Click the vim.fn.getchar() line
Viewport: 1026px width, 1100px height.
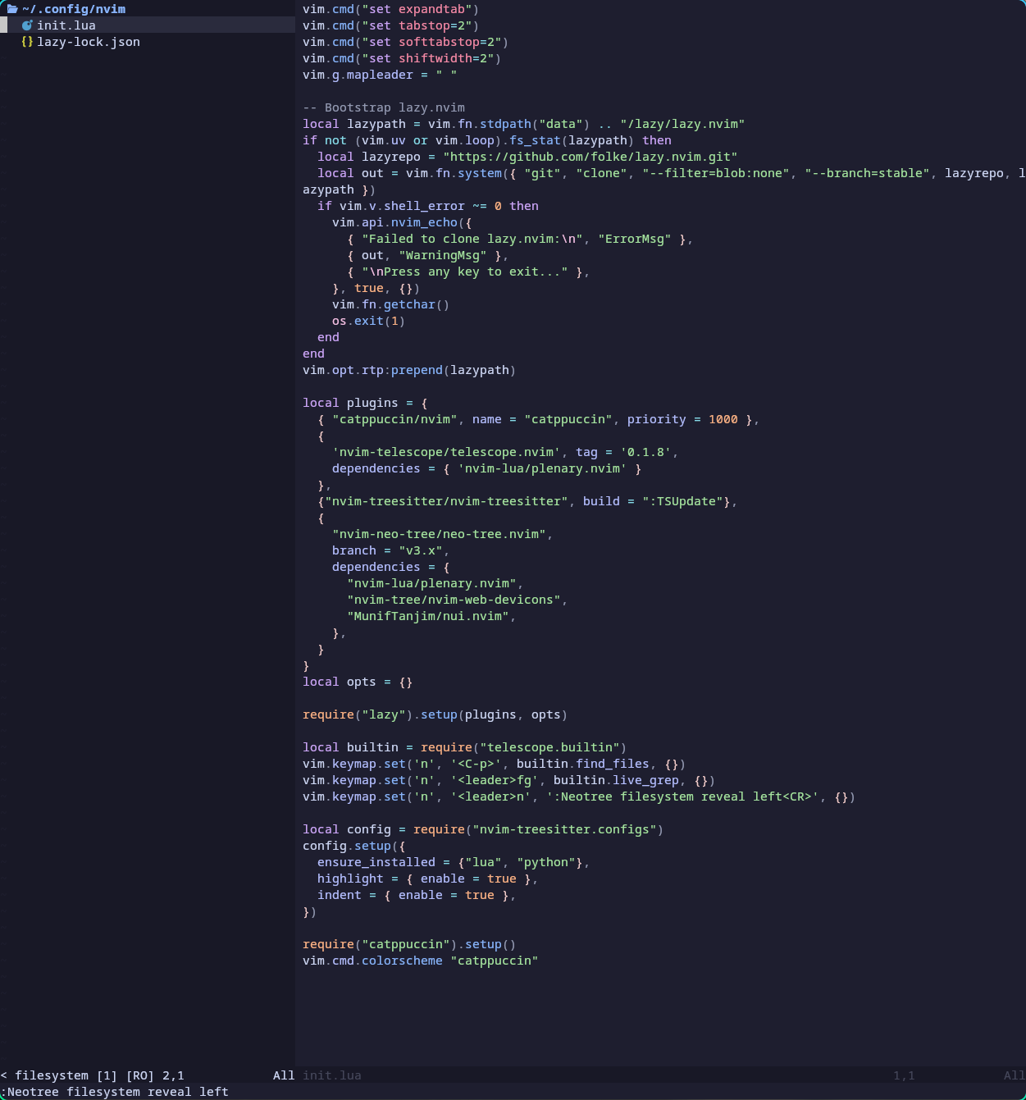click(x=390, y=304)
